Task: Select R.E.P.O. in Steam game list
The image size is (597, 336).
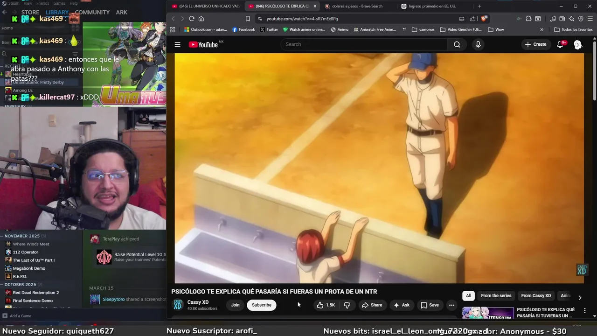Action: (20, 276)
